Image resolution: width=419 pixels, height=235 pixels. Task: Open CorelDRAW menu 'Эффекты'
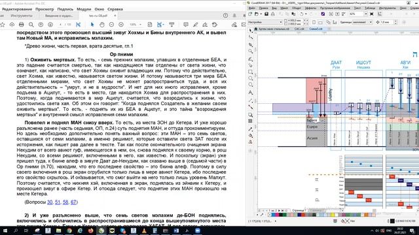point(311,8)
